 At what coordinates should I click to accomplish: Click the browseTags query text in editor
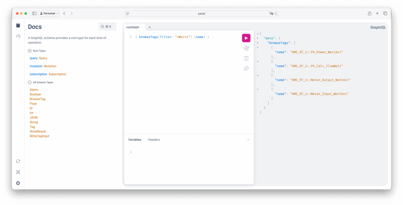pyautogui.click(x=148, y=37)
